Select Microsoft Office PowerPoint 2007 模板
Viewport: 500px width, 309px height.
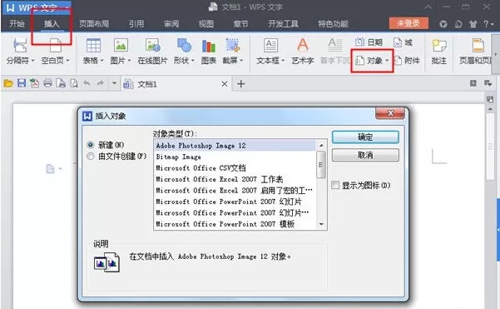point(235,224)
